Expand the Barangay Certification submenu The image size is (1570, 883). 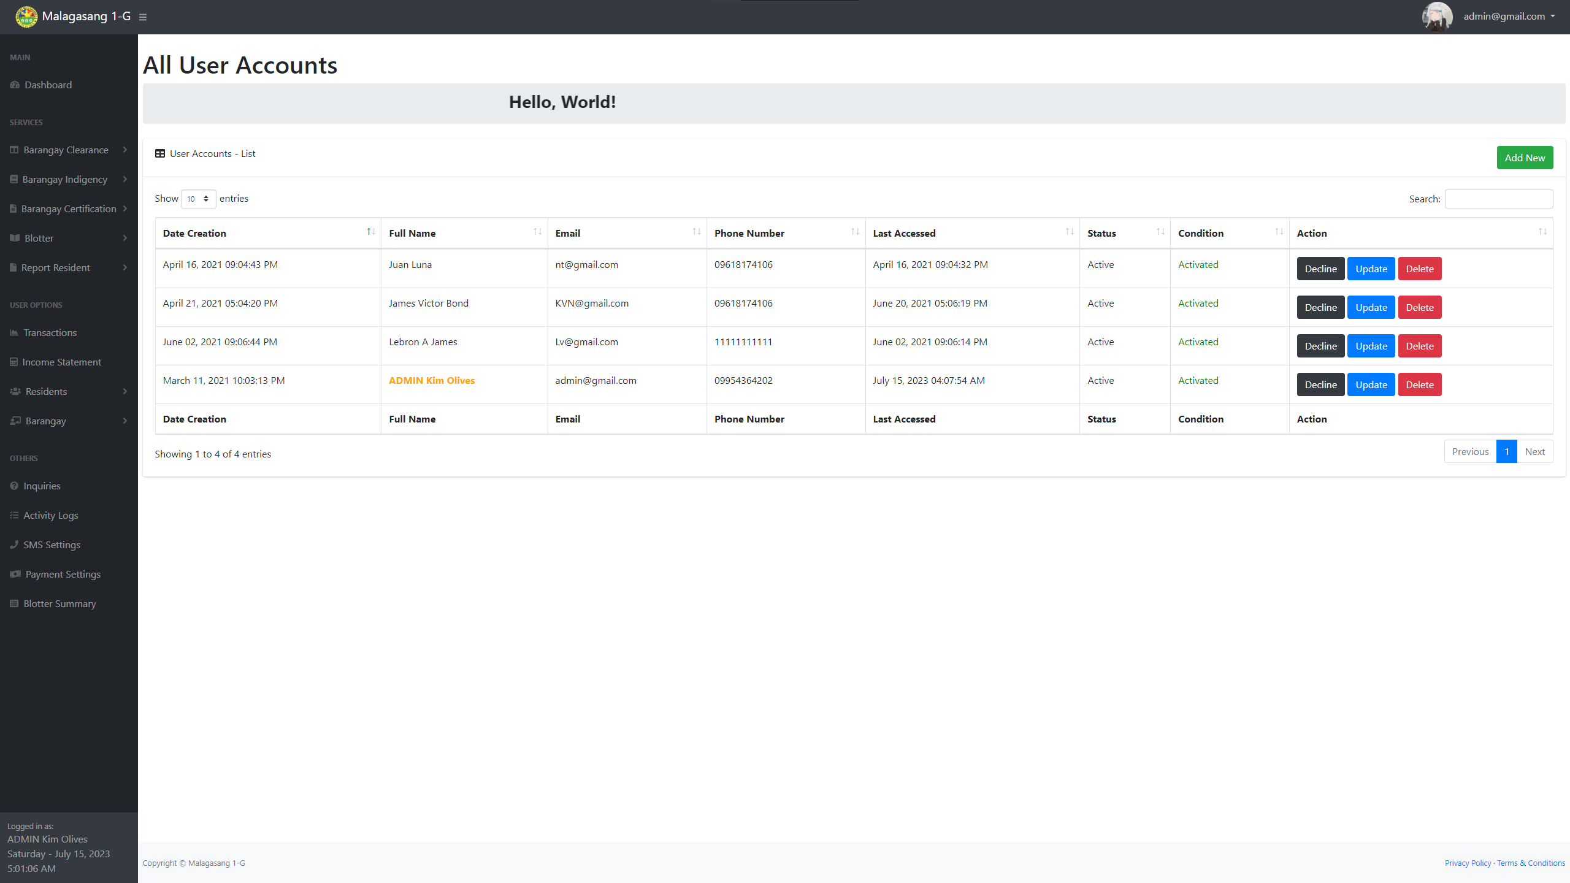[x=68, y=208]
